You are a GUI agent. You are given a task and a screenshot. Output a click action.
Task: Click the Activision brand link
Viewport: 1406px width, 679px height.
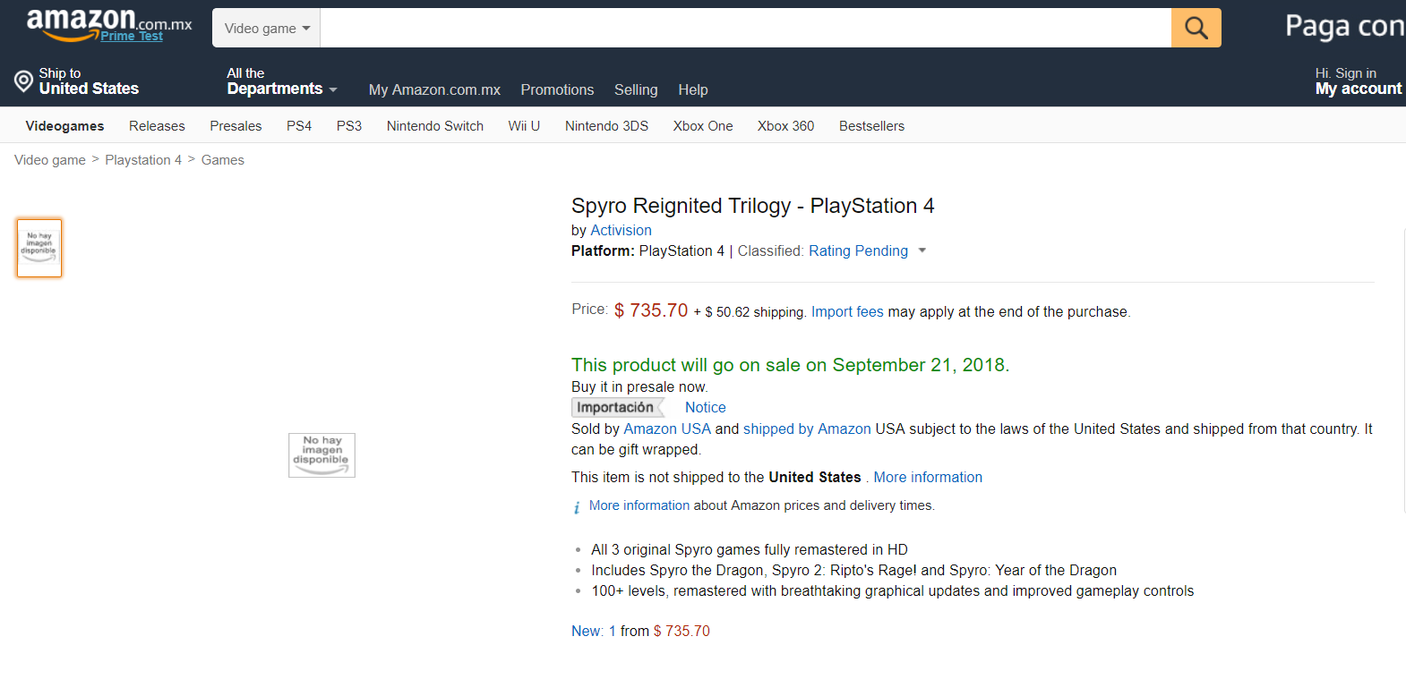click(621, 231)
